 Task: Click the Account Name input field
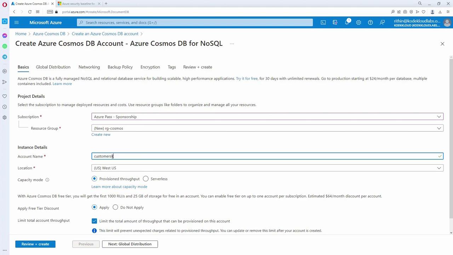[x=267, y=156]
